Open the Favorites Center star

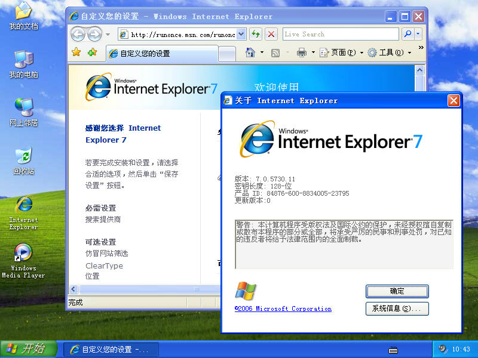pyautogui.click(x=76, y=52)
